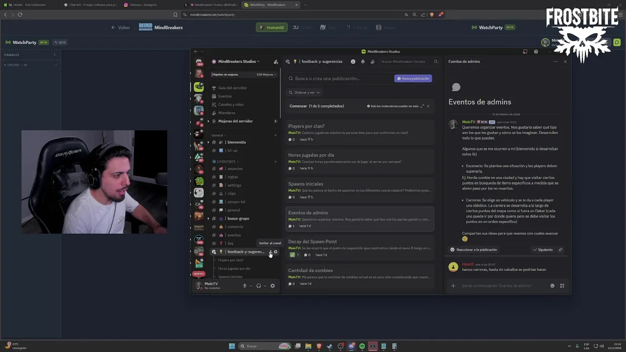Click the Nueva publicación button
Screen dimensions: 626x352
[413, 78]
